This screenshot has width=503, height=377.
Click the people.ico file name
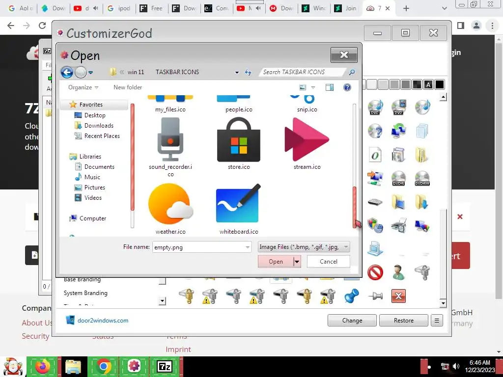point(239,109)
